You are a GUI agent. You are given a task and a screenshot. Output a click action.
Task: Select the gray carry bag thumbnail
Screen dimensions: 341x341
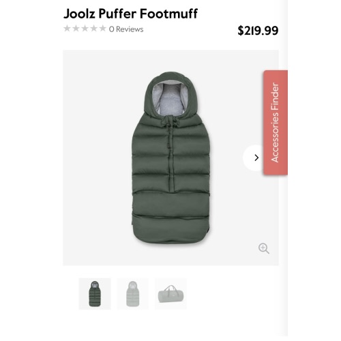tap(171, 294)
